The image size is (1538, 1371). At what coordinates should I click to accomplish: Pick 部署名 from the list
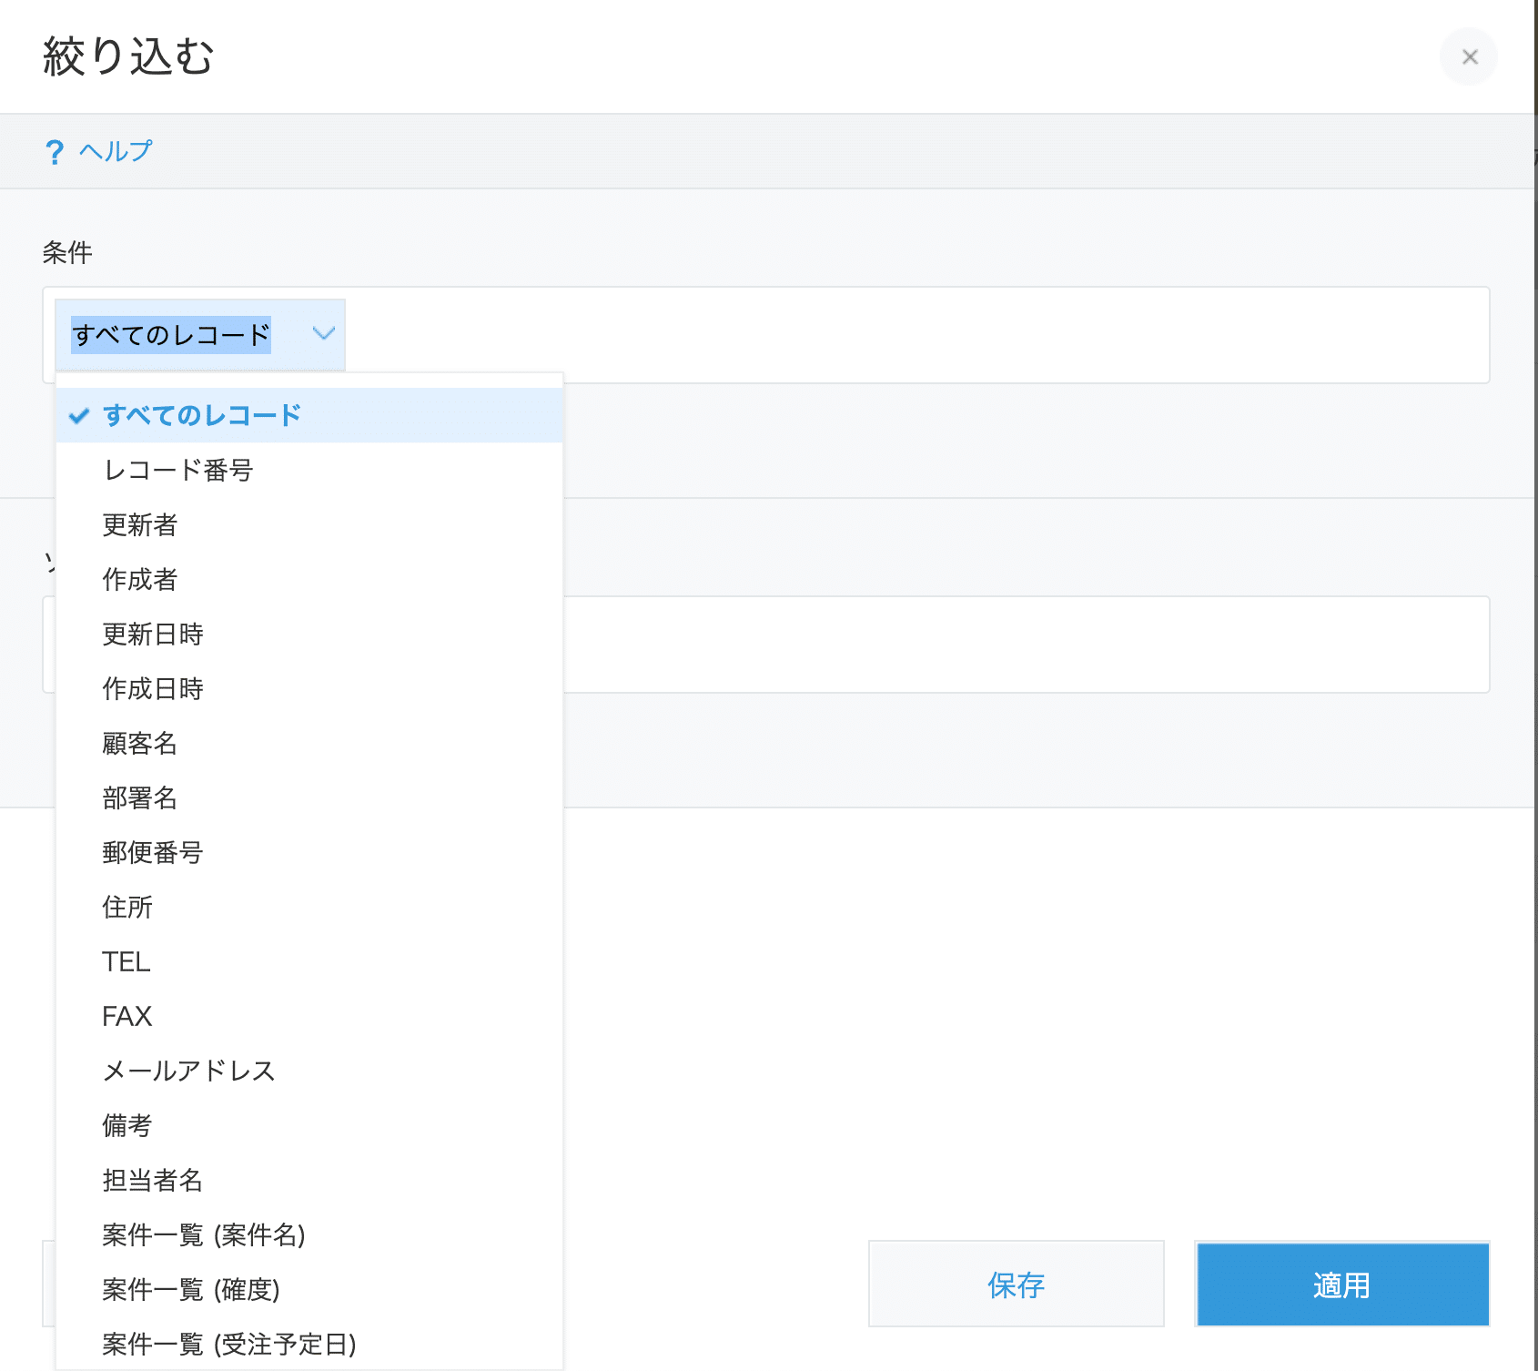coord(140,797)
